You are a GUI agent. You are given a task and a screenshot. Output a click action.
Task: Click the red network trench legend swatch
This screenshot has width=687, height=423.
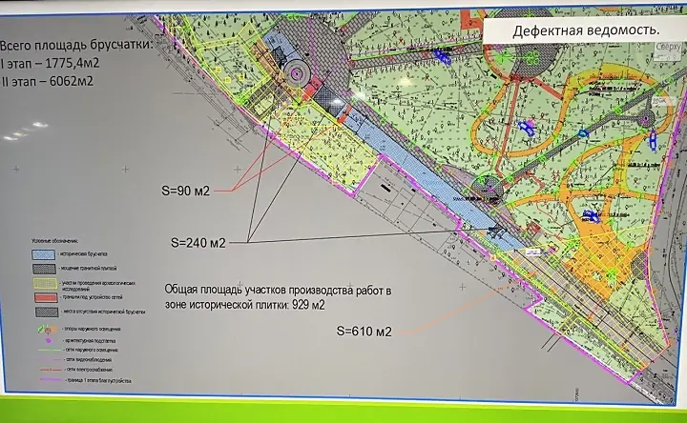pyautogui.click(x=47, y=298)
